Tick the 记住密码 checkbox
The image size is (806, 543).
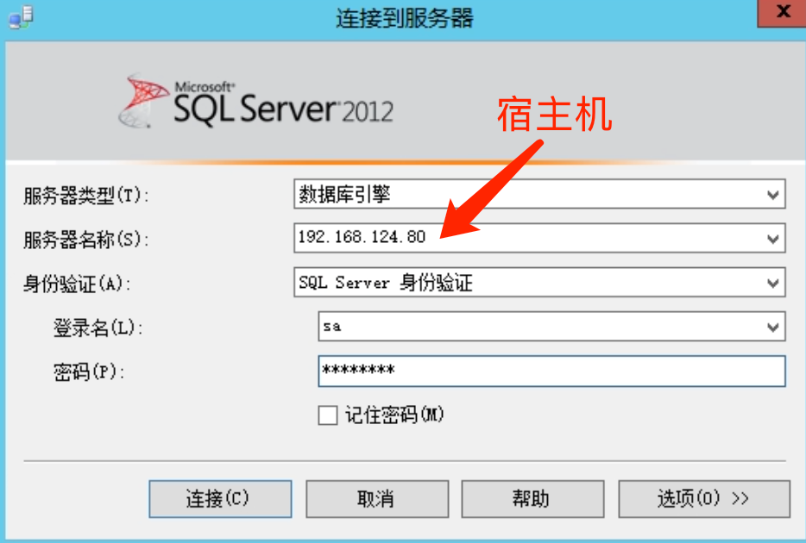point(327,415)
